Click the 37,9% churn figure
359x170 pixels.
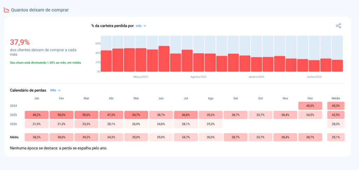pyautogui.click(x=20, y=42)
